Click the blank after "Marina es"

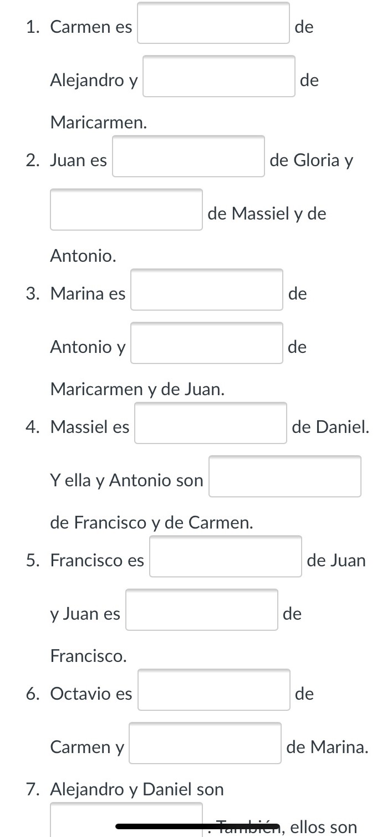pos(207,290)
